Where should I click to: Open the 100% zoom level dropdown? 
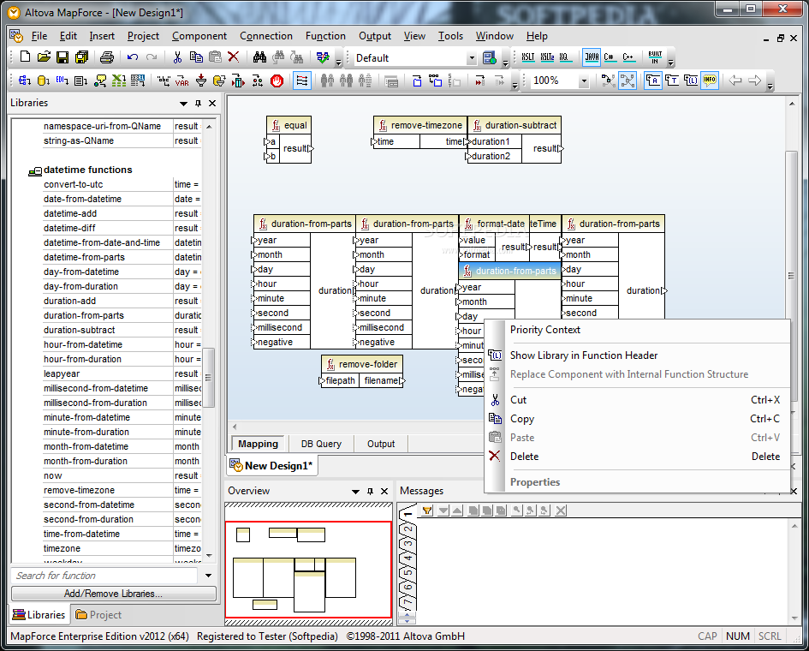pyautogui.click(x=584, y=81)
